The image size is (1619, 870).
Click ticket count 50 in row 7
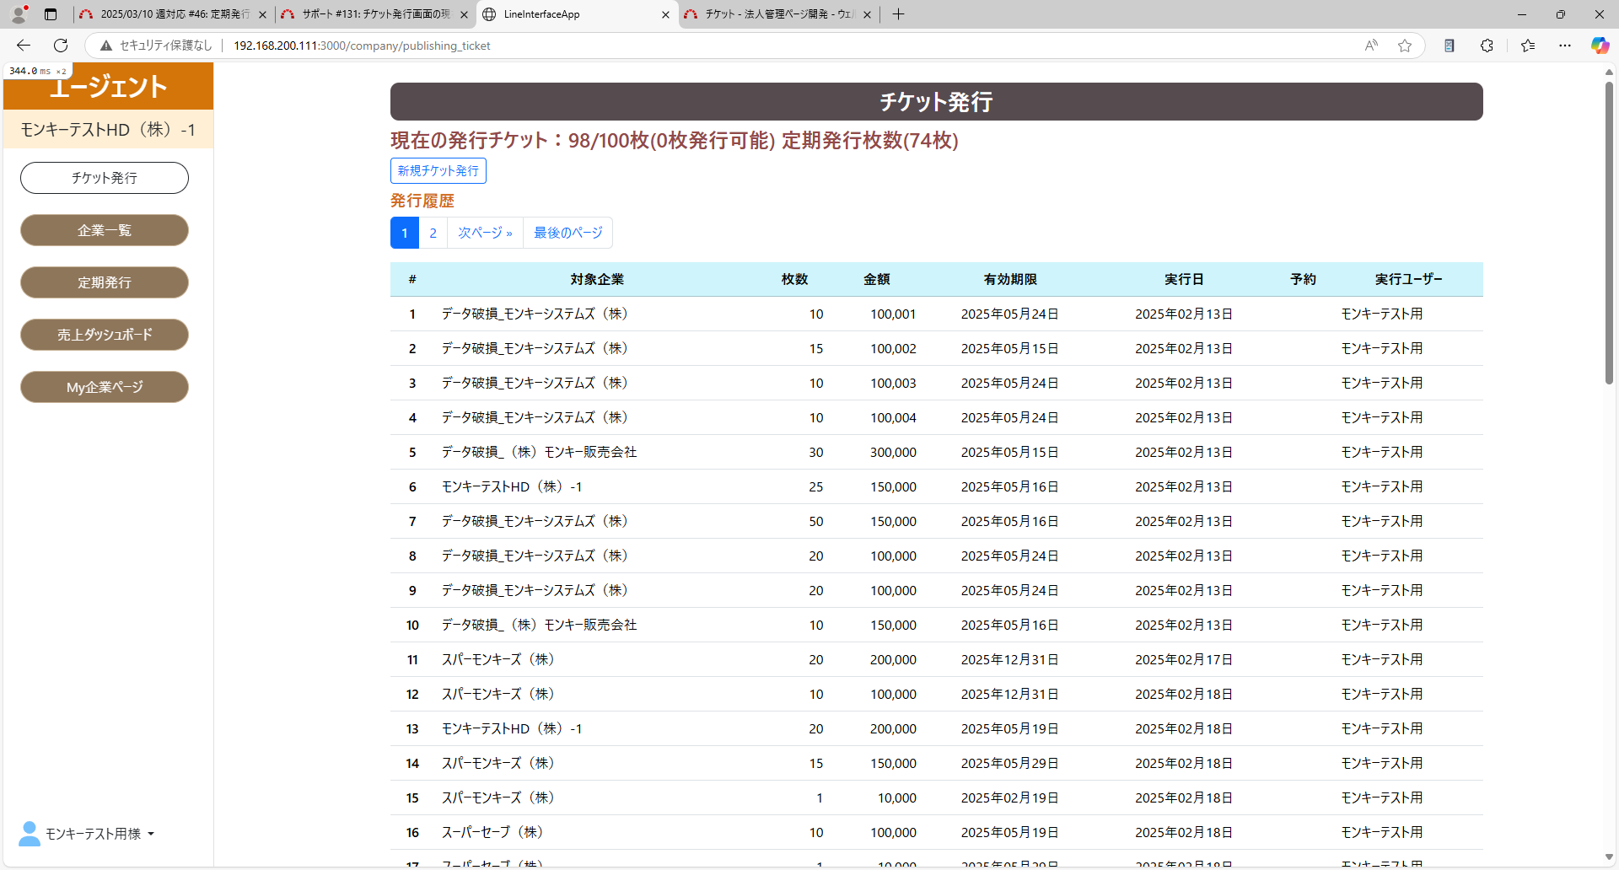(816, 521)
